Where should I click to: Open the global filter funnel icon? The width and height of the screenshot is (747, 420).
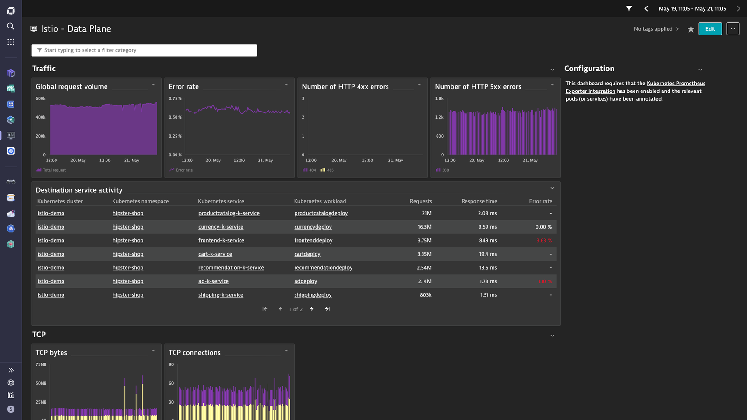629,8
